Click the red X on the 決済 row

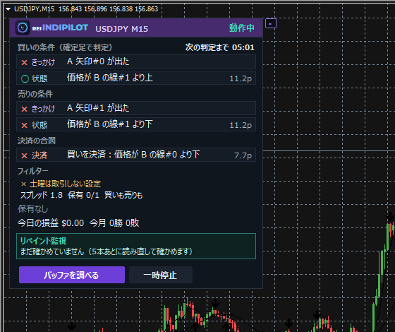pos(25,155)
